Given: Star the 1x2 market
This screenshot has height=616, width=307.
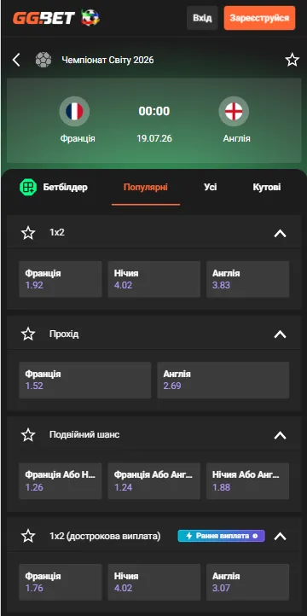Looking at the screenshot, I should point(28,233).
